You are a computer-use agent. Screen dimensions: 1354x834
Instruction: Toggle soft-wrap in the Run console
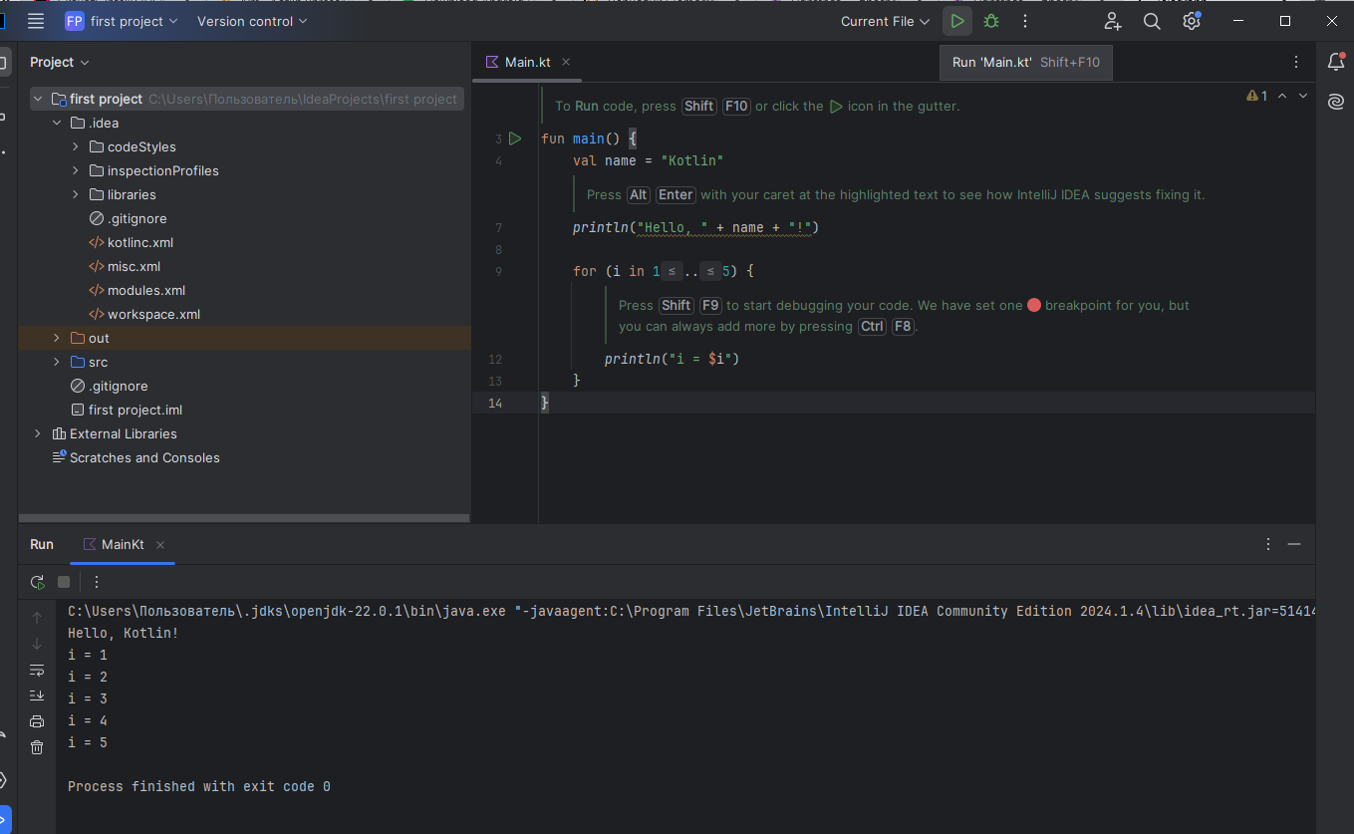37,670
